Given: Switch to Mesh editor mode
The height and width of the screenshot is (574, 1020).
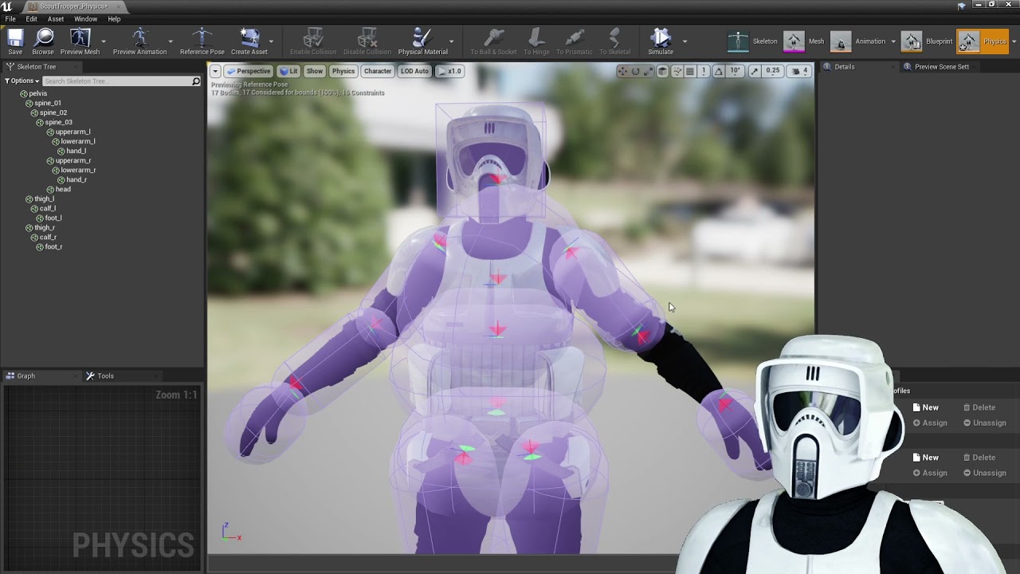Looking at the screenshot, I should [x=805, y=41].
